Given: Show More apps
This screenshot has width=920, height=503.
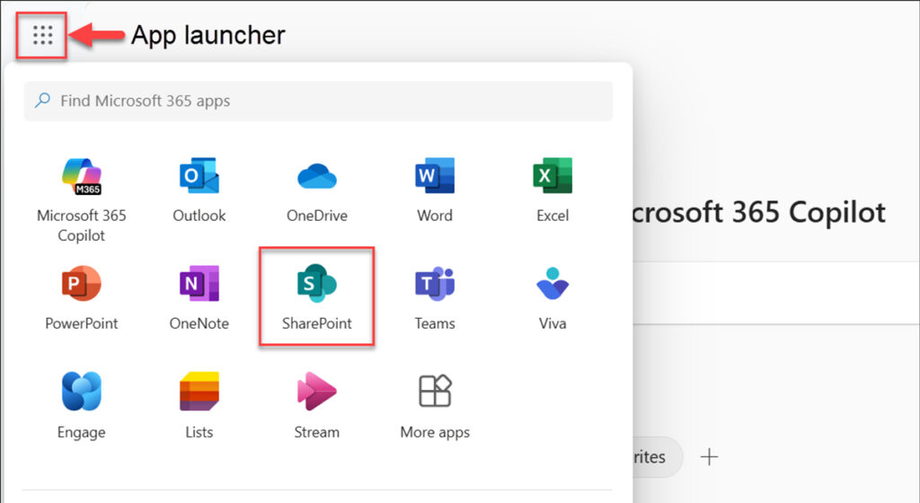Looking at the screenshot, I should pyautogui.click(x=435, y=406).
